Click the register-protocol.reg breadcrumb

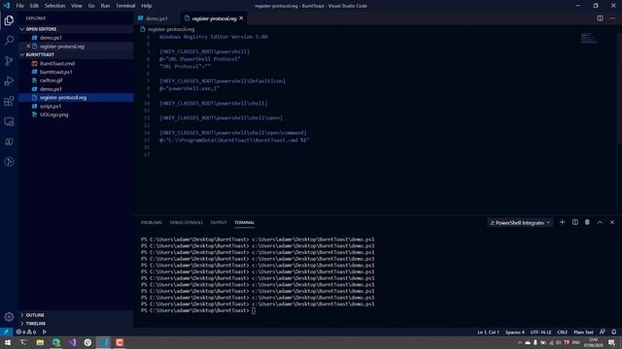[x=171, y=29]
